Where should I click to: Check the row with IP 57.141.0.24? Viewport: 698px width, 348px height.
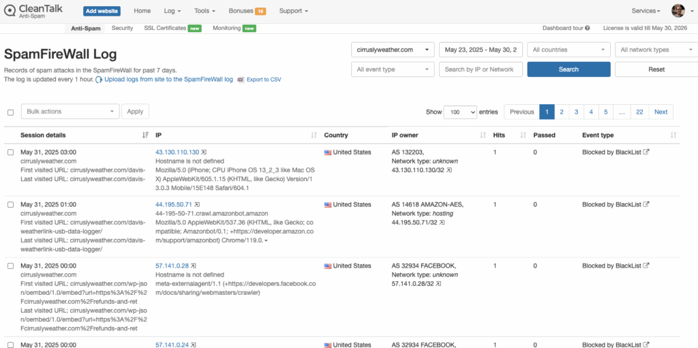click(11, 345)
